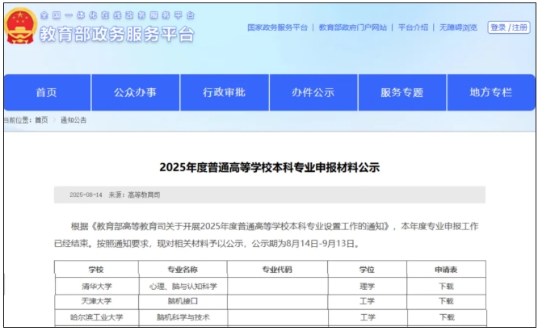Image resolution: width=538 pixels, height=331 pixels.
Task: Switch to the 地方专栏 tab
Action: tap(491, 92)
